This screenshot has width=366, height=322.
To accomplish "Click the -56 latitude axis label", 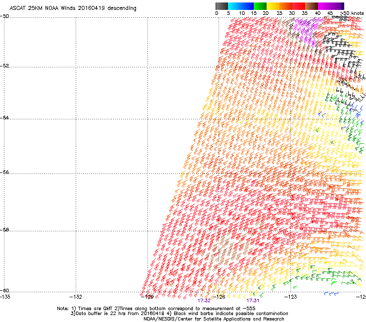I will pos(4,172).
